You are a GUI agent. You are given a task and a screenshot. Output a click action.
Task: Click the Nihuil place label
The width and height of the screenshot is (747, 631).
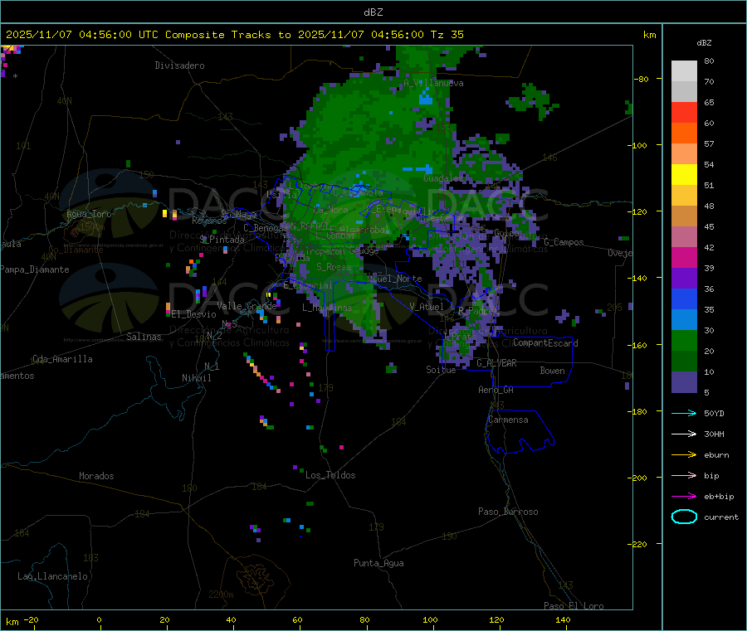196,378
